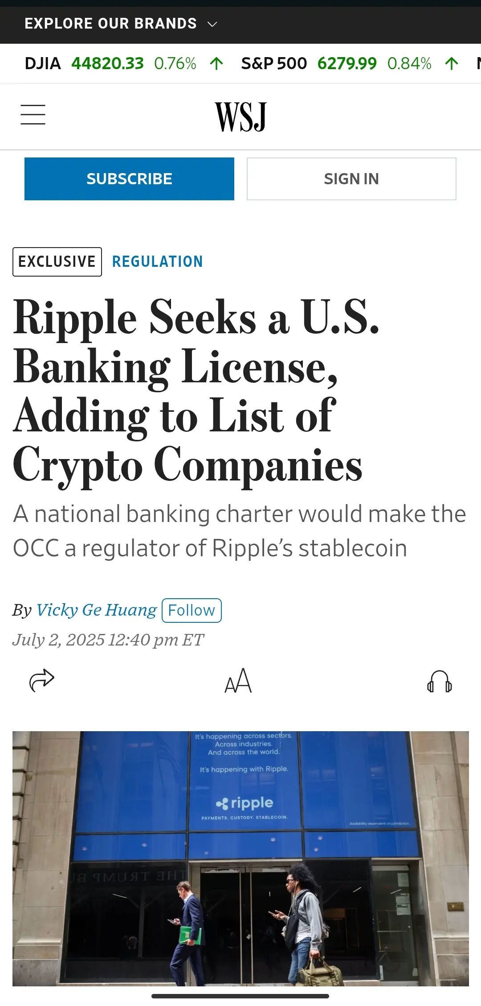Tap the WSJ logo
481x1006 pixels.
240,116
